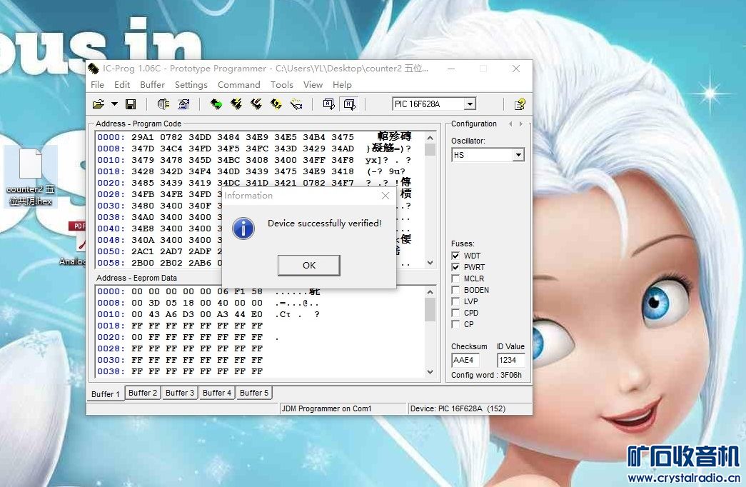
Task: Expand the PIC 16F628A device dropdown
Action: click(469, 104)
